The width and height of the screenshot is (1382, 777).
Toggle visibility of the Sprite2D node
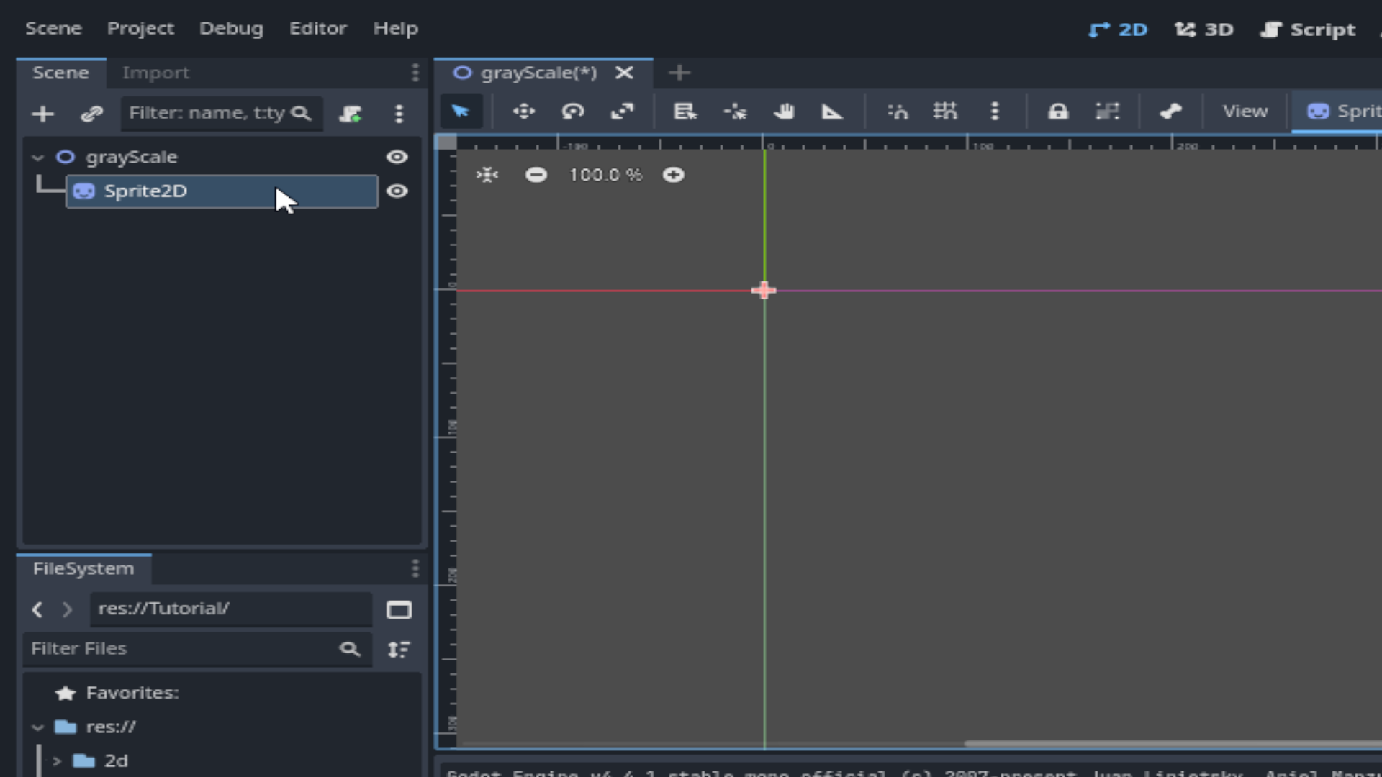tap(397, 191)
